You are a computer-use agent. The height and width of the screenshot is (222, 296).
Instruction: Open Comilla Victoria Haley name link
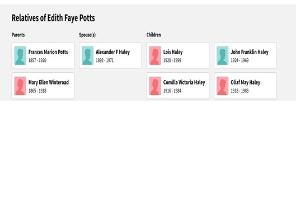pos(184,82)
